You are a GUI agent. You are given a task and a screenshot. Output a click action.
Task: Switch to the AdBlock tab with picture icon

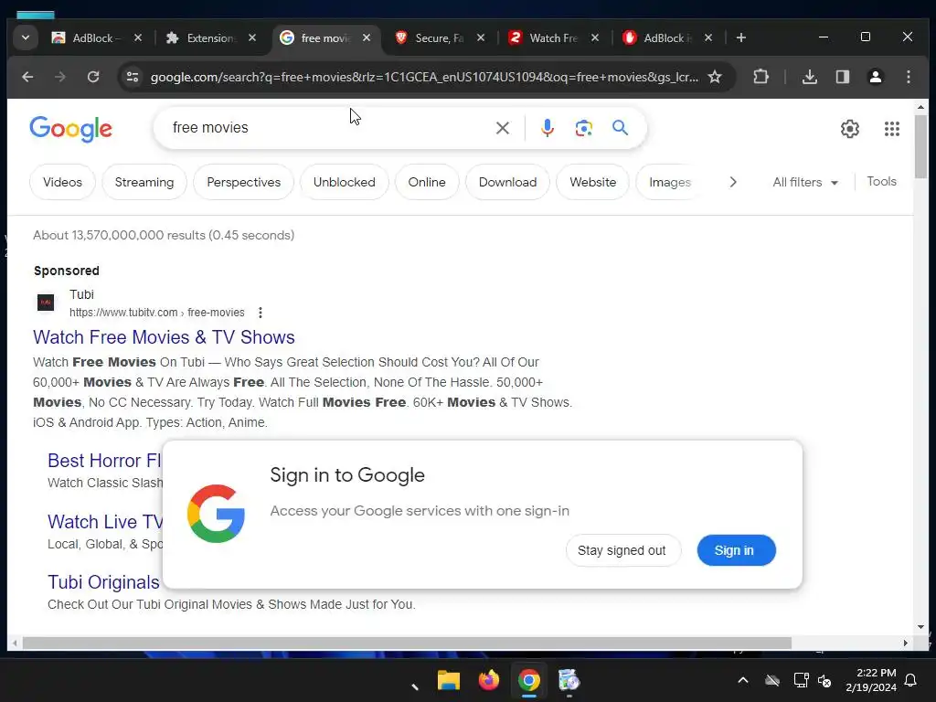(x=95, y=37)
